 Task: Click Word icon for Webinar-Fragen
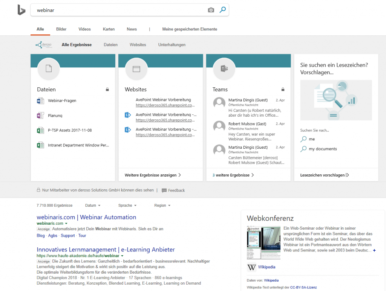(40, 101)
